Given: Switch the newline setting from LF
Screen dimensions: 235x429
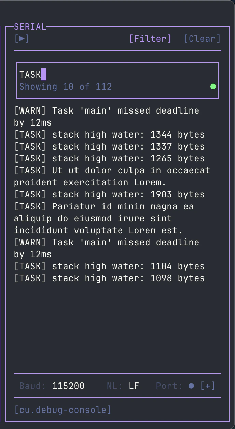Looking at the screenshot, I should [x=134, y=386].
